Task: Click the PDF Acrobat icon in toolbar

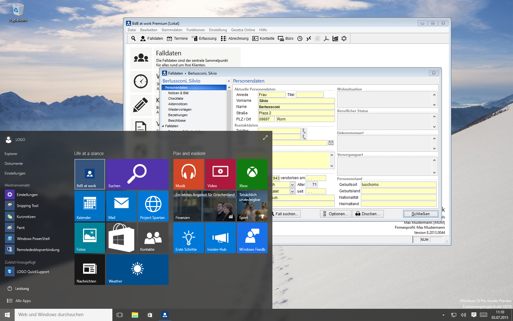Action: coord(326,39)
